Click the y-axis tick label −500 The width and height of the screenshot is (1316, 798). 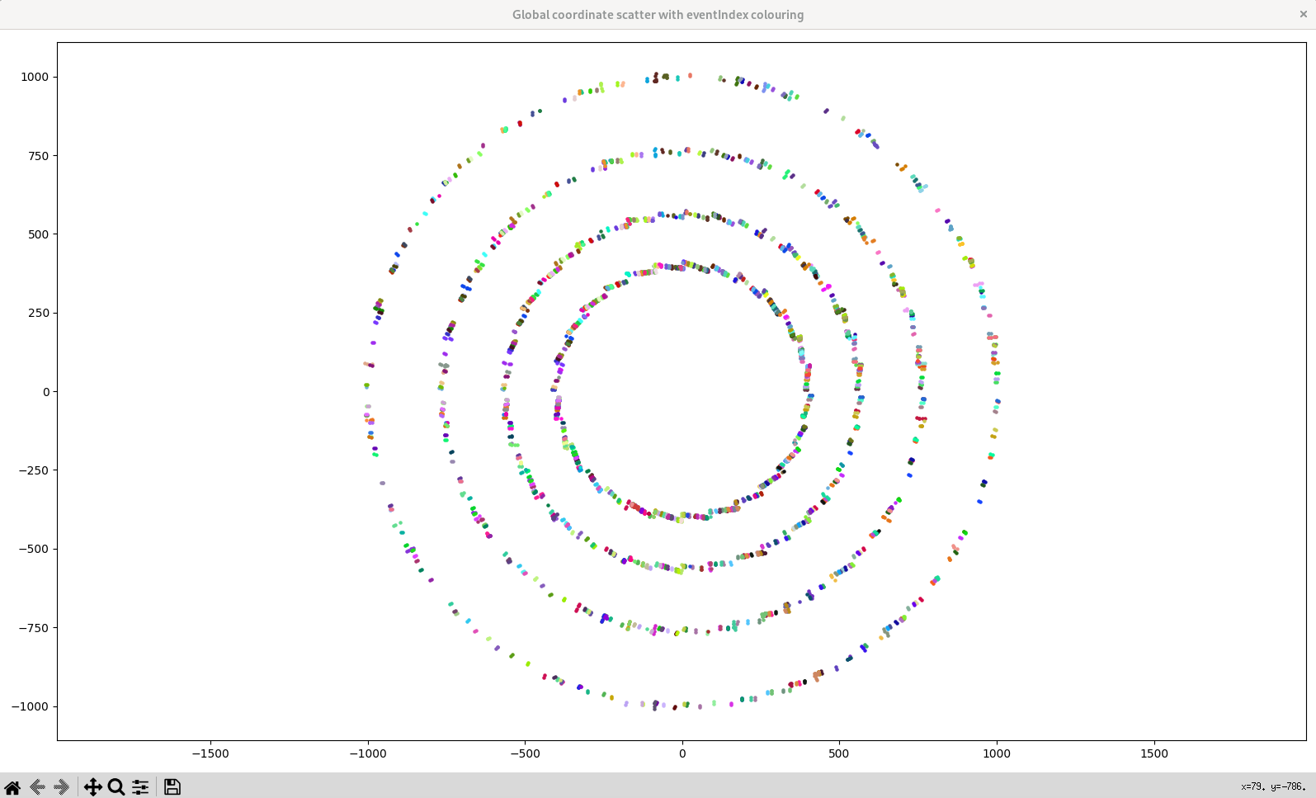pos(34,549)
